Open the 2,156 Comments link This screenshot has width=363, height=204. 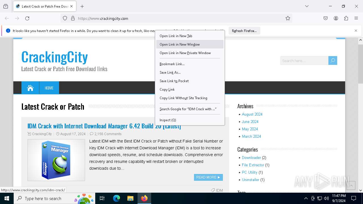coord(108,134)
